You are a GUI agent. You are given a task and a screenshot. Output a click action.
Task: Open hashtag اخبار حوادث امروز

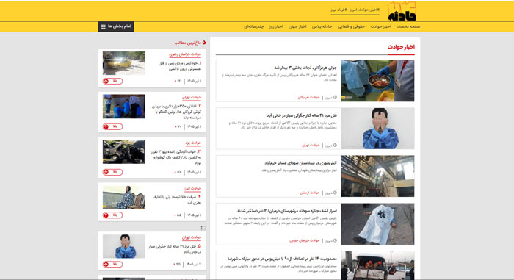click(x=364, y=10)
